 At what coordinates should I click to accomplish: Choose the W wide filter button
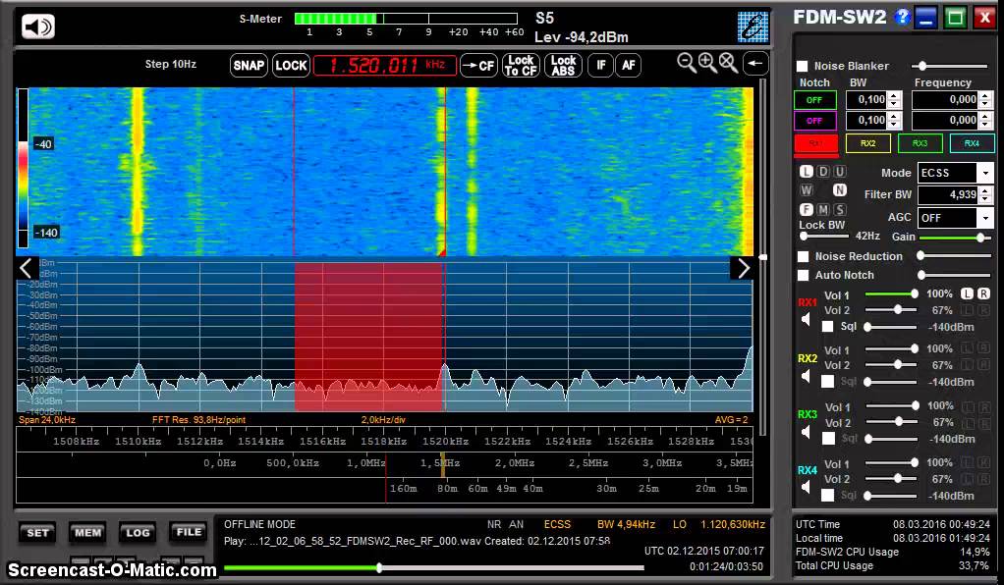tap(807, 190)
